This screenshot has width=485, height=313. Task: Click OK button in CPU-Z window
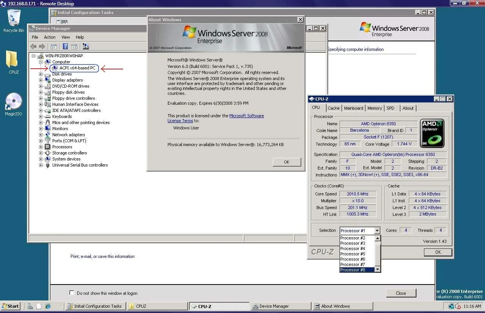(x=438, y=252)
